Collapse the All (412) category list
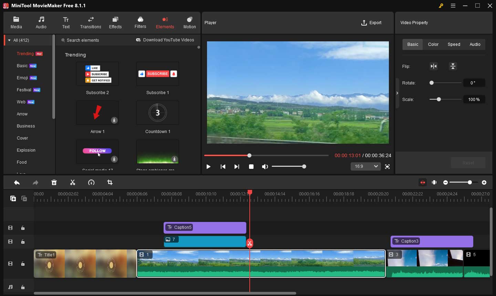Screen dimensions: 496x296 (9, 40)
